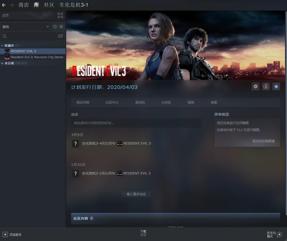
Task: Open the 生化危机3-1 profile menu
Action: tap(74, 5)
